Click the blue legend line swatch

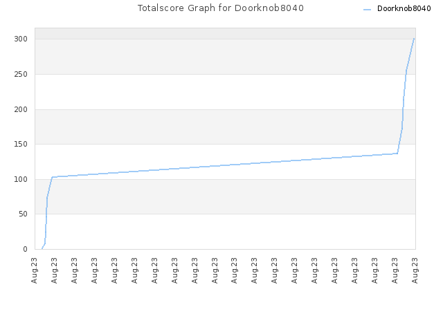pyautogui.click(x=367, y=10)
